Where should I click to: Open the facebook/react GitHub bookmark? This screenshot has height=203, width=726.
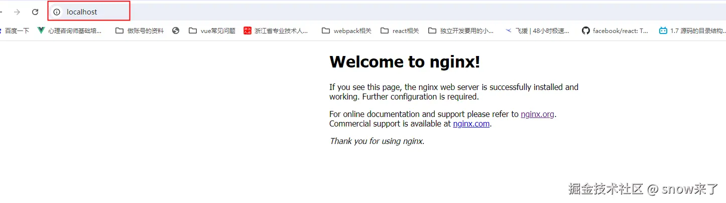(x=615, y=30)
